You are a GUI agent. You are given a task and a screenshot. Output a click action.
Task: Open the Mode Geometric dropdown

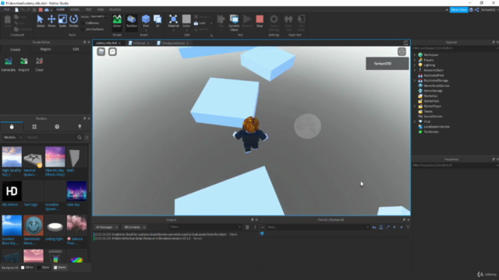pyautogui.click(x=99, y=16)
